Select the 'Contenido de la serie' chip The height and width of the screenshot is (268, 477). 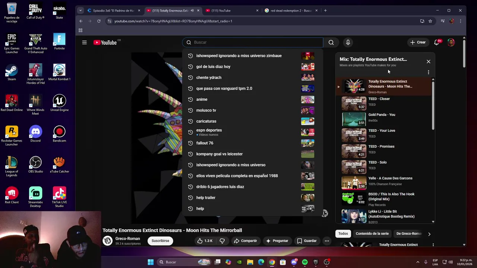(x=372, y=234)
